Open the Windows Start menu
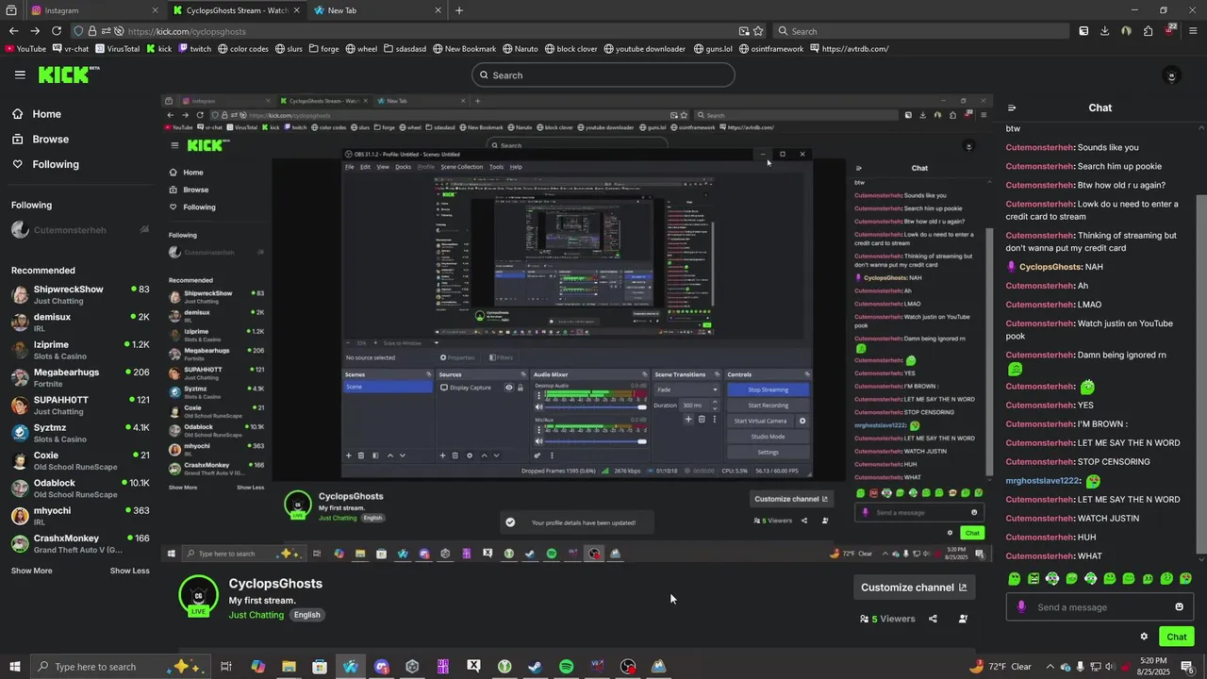The width and height of the screenshot is (1207, 679). click(x=14, y=667)
